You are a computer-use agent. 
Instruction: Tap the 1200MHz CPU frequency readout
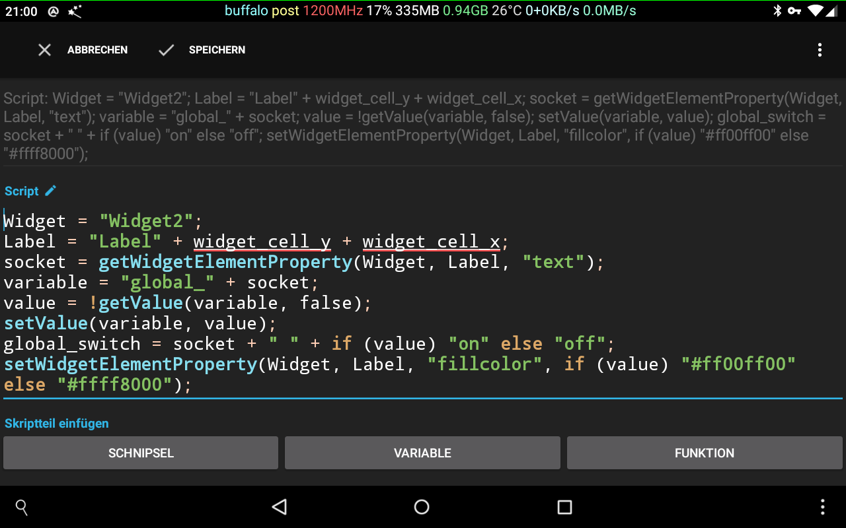332,11
